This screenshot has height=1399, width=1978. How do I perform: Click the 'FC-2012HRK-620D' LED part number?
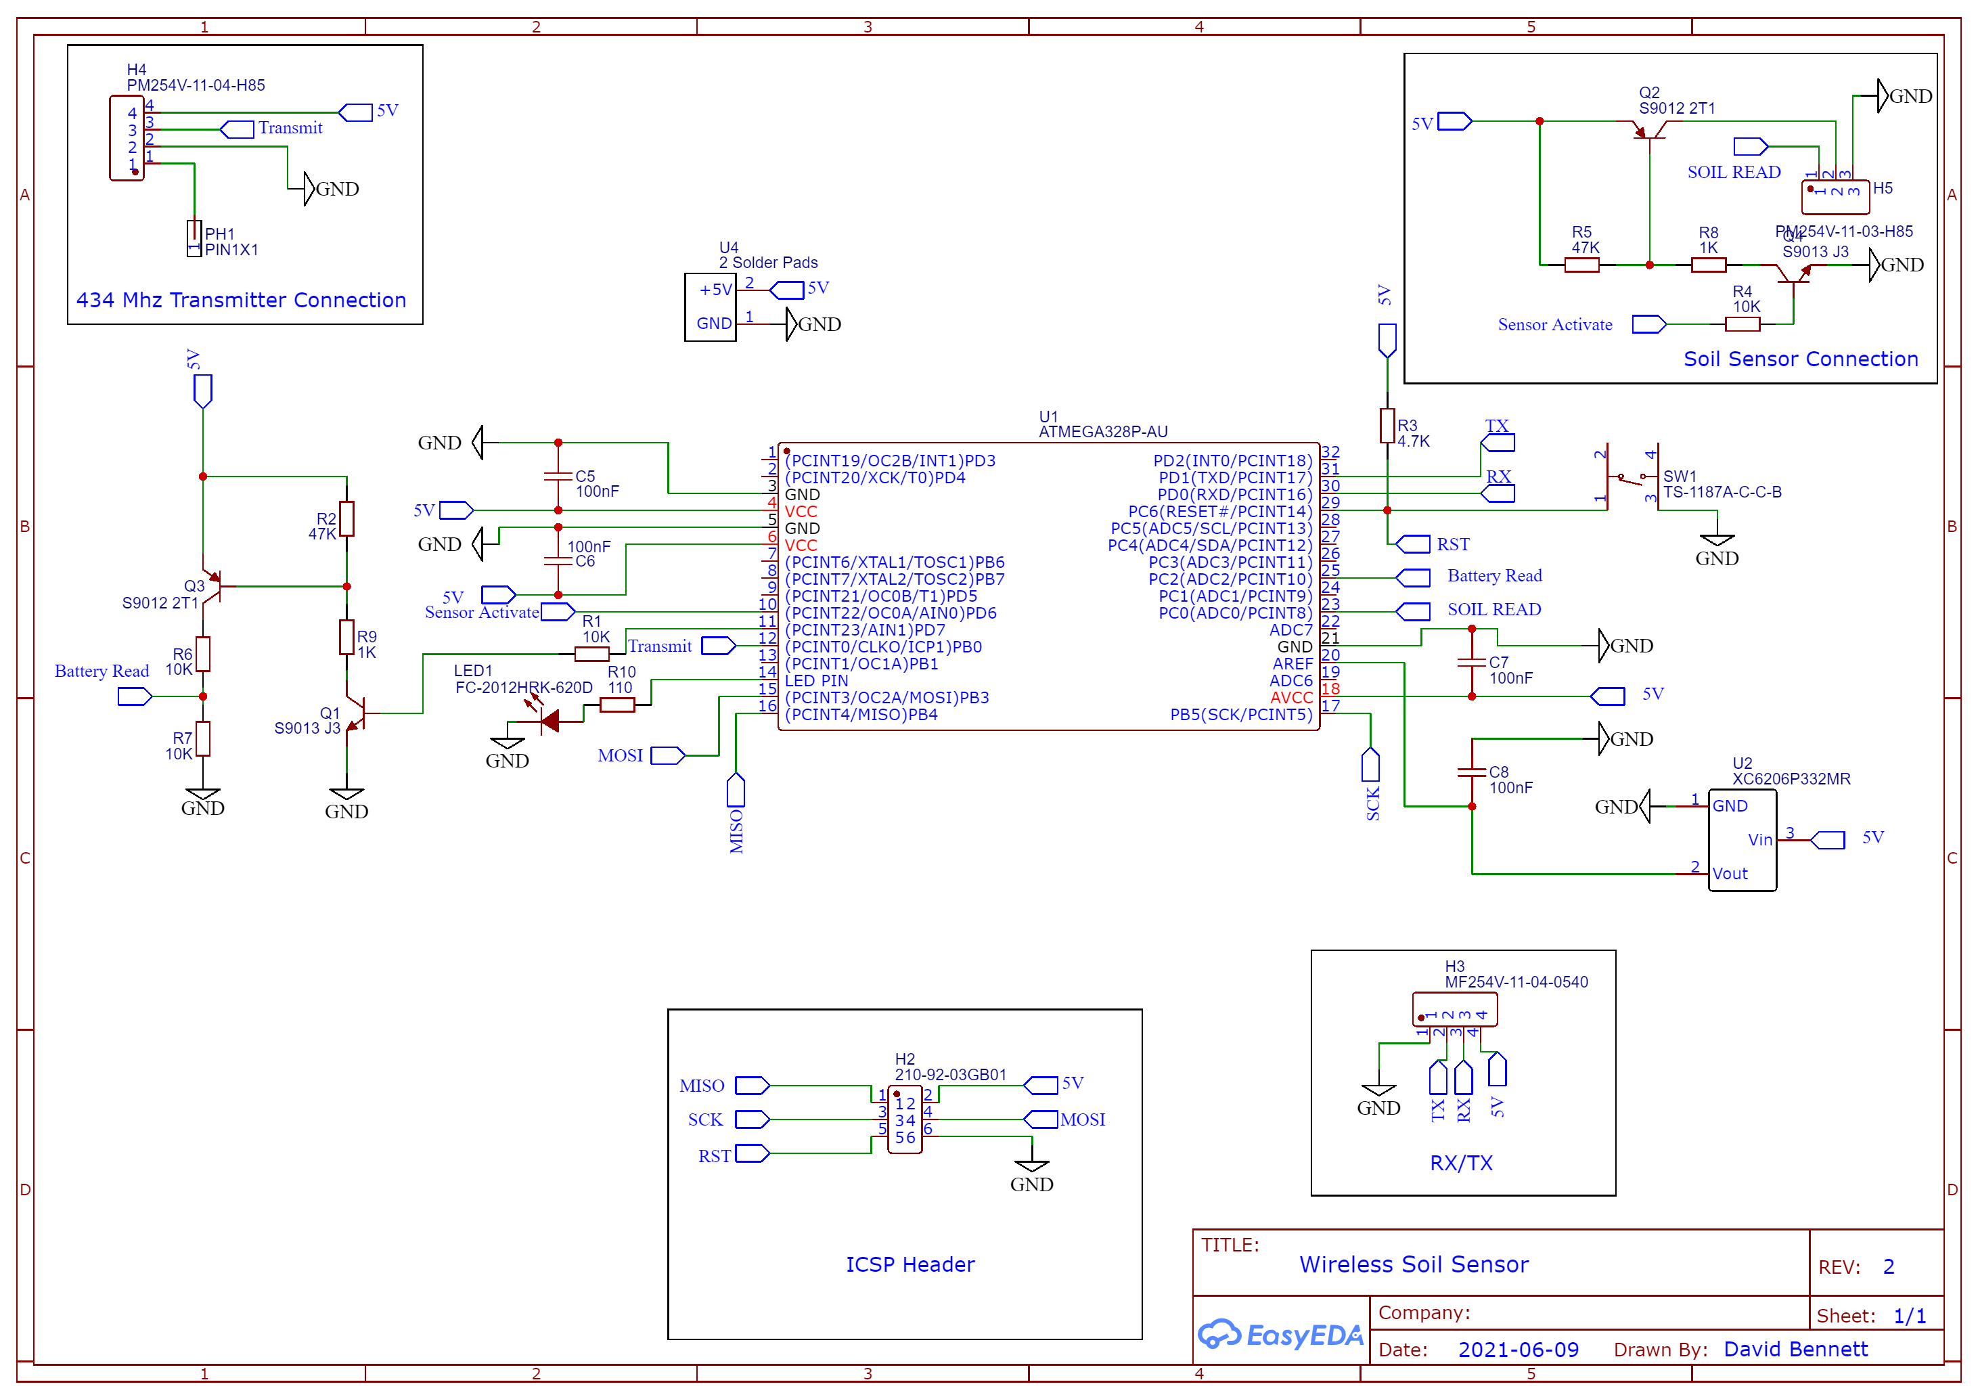tap(524, 688)
